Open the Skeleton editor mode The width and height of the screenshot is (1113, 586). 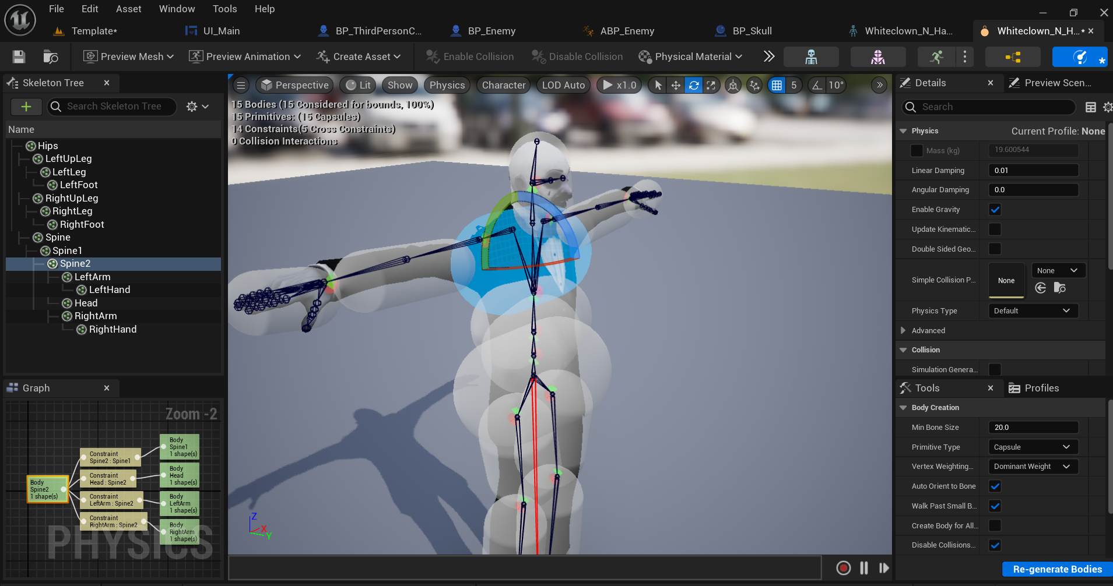click(811, 57)
